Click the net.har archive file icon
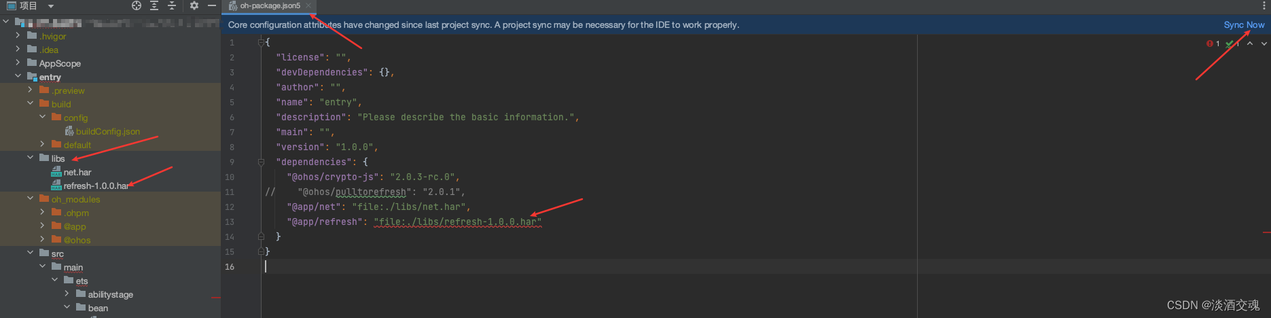This screenshot has width=1271, height=318. tap(56, 172)
